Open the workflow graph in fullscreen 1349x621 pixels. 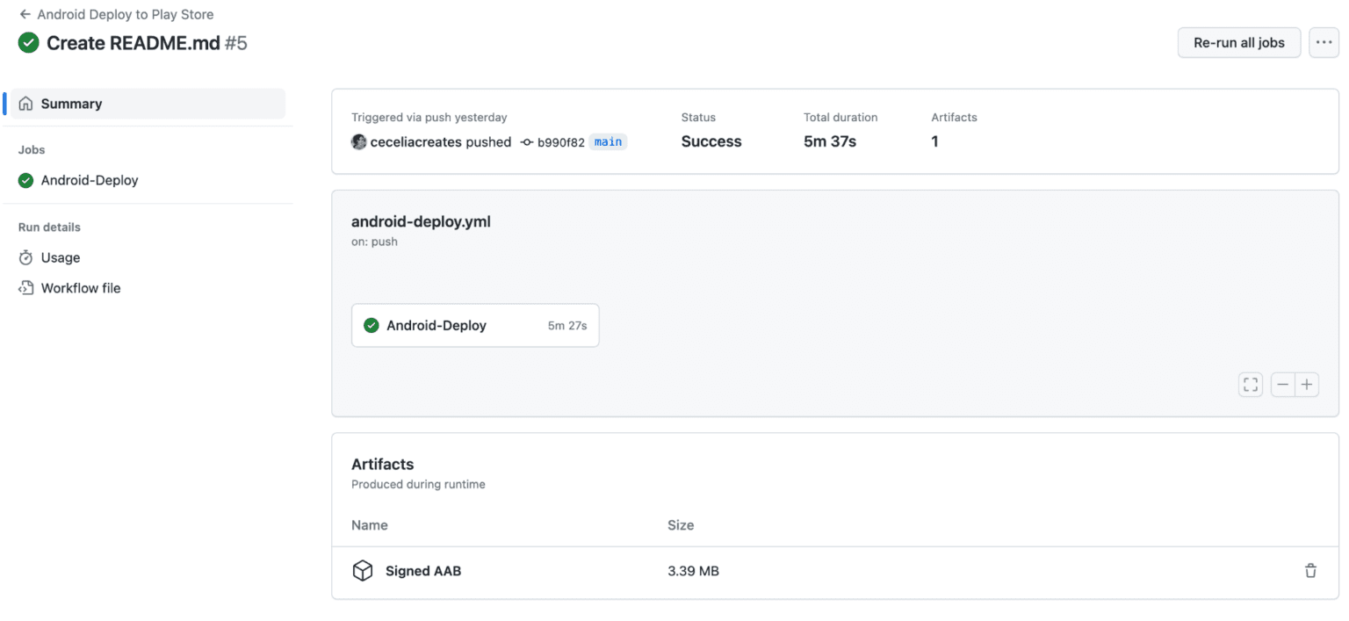coord(1250,384)
